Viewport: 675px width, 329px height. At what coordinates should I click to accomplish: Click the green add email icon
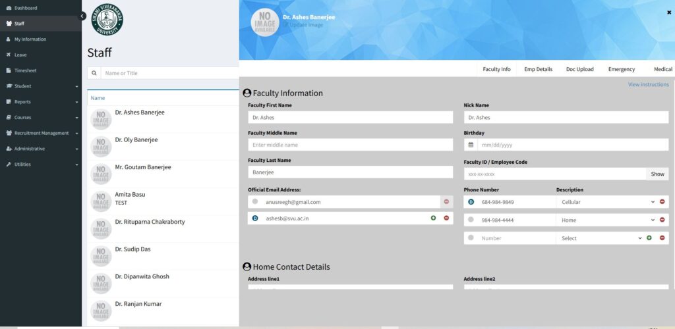[x=433, y=218]
